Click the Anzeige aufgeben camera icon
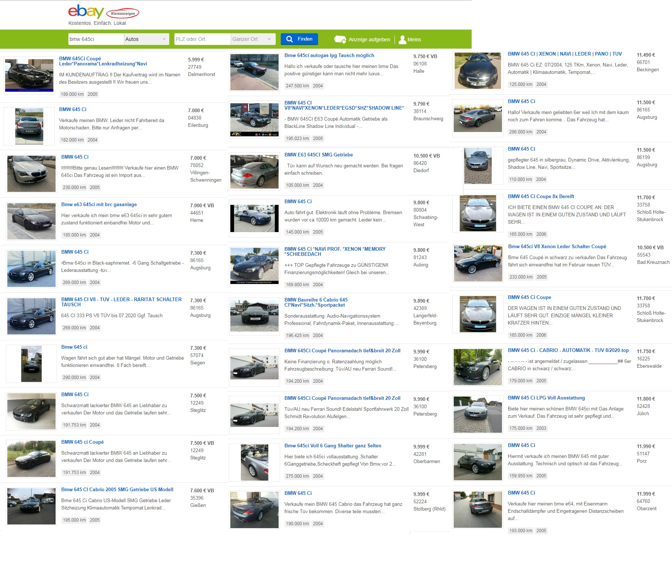Viewport: 672px width, 576px height. point(340,39)
